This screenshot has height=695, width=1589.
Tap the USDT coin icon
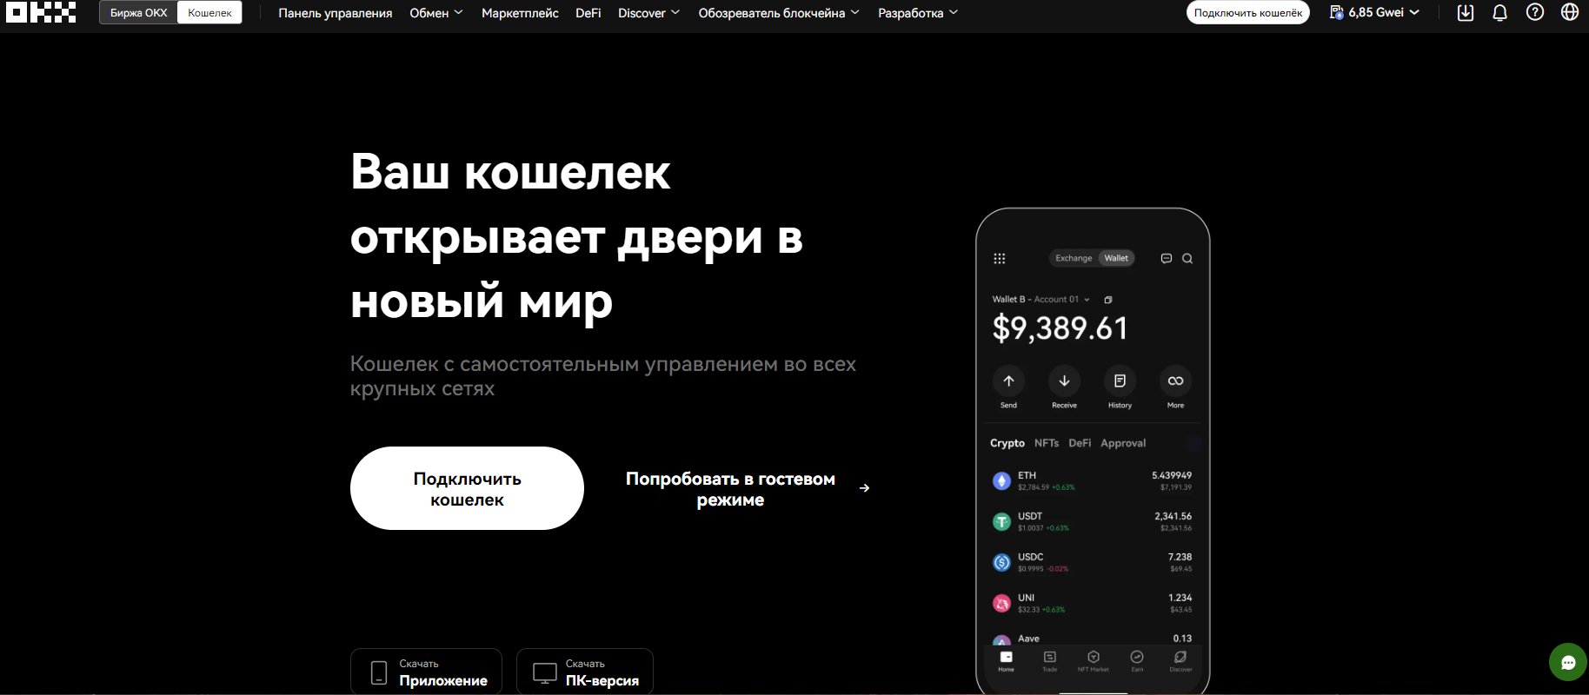[1001, 521]
